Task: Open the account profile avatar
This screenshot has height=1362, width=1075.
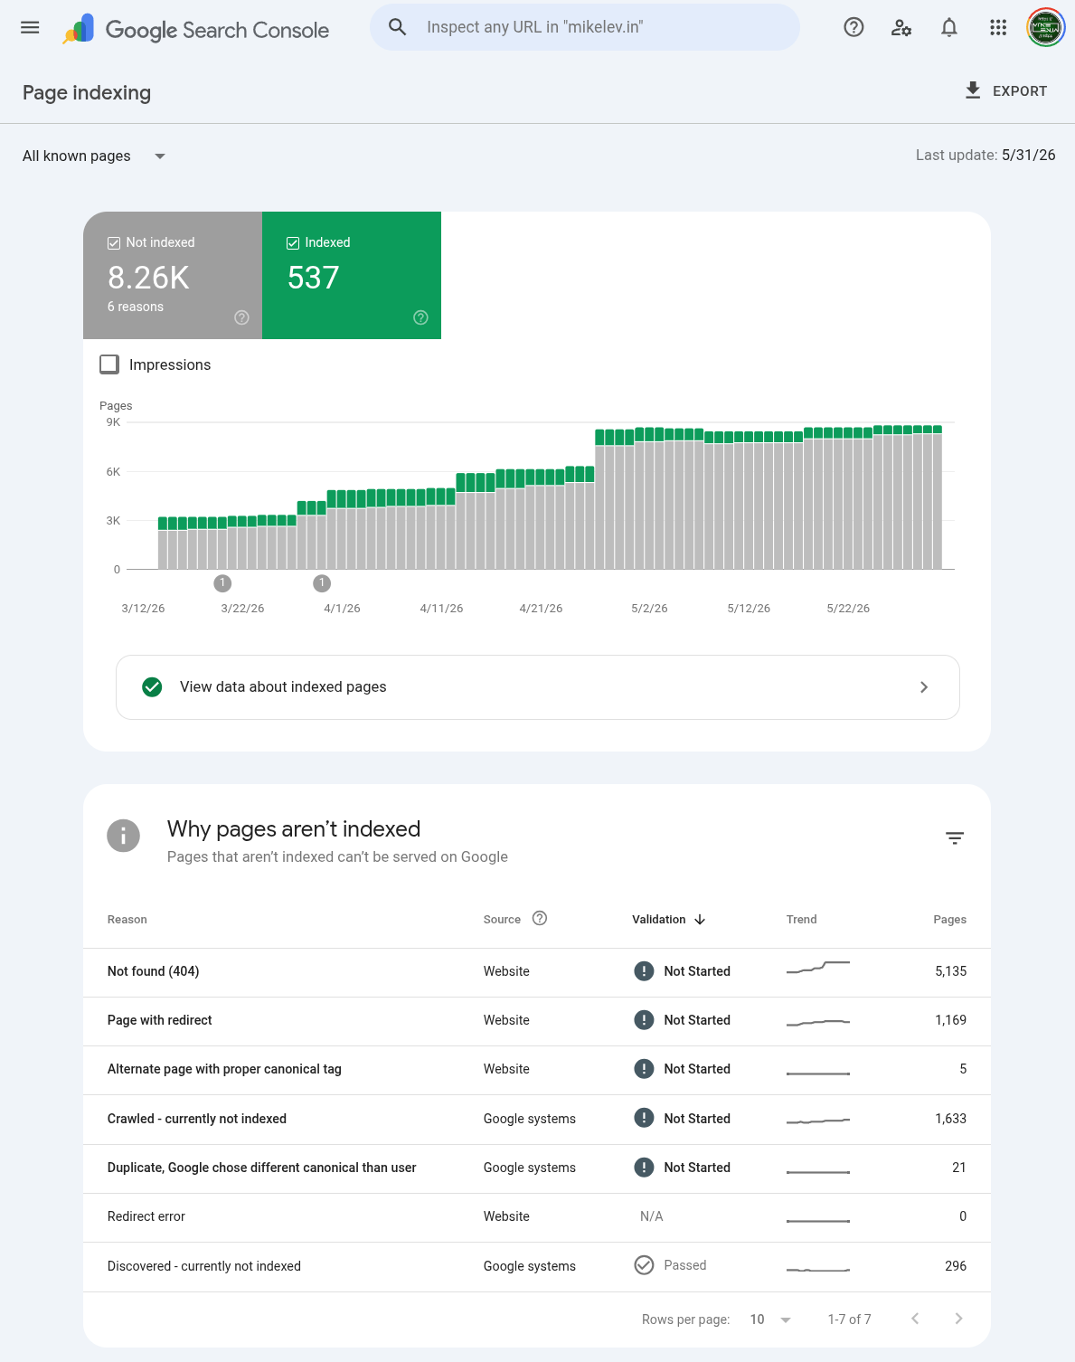Action: 1045,27
